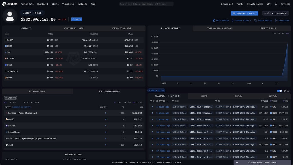Toggle the blue switch above transfers table

pos(279,91)
